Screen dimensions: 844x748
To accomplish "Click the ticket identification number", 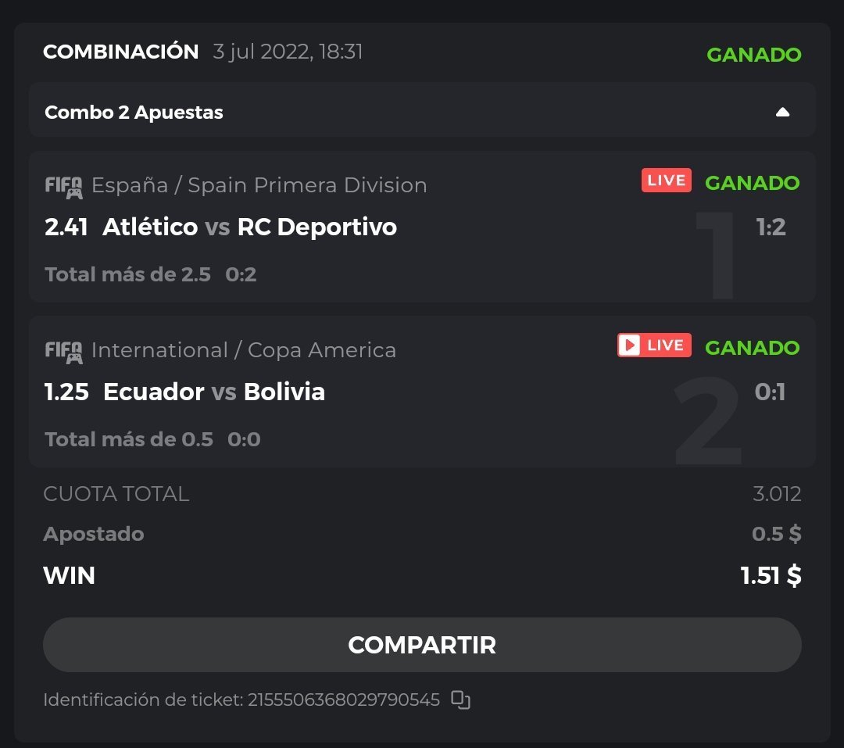I will click(344, 700).
